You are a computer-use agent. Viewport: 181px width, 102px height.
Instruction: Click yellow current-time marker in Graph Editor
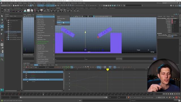(107, 69)
